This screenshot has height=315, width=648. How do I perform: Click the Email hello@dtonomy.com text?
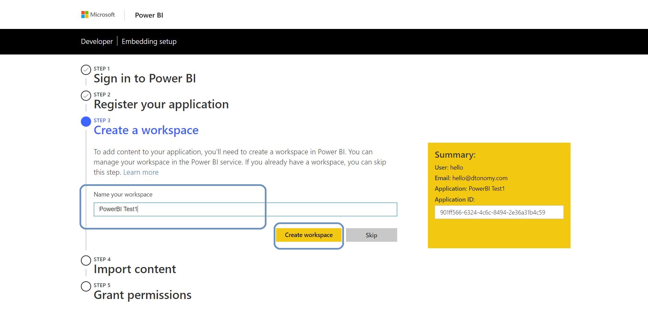coord(471,178)
